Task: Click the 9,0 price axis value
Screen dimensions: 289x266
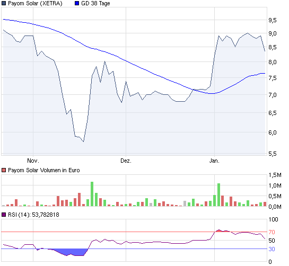Action: [273, 33]
